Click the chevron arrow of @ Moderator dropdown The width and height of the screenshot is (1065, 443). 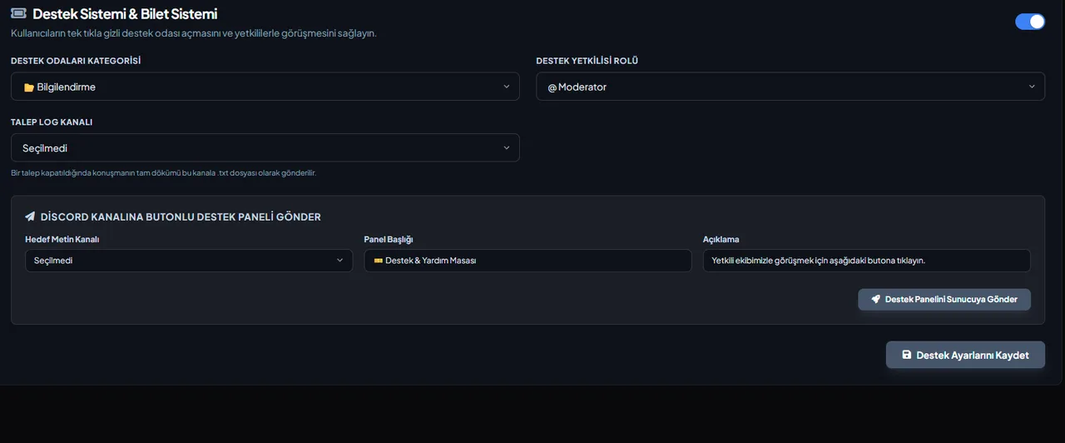[1032, 87]
